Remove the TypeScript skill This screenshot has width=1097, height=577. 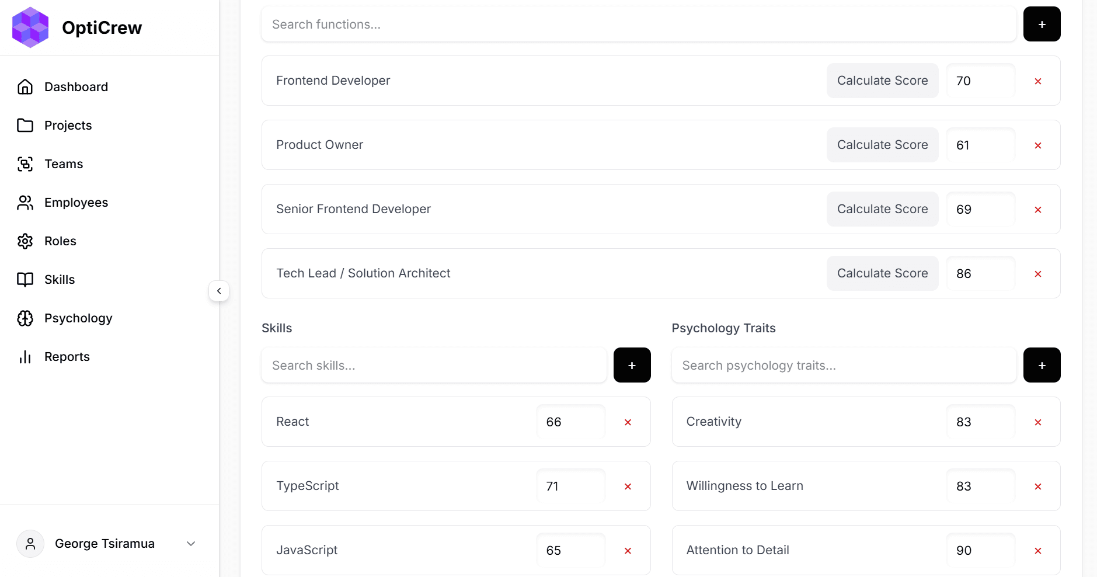[x=628, y=486]
